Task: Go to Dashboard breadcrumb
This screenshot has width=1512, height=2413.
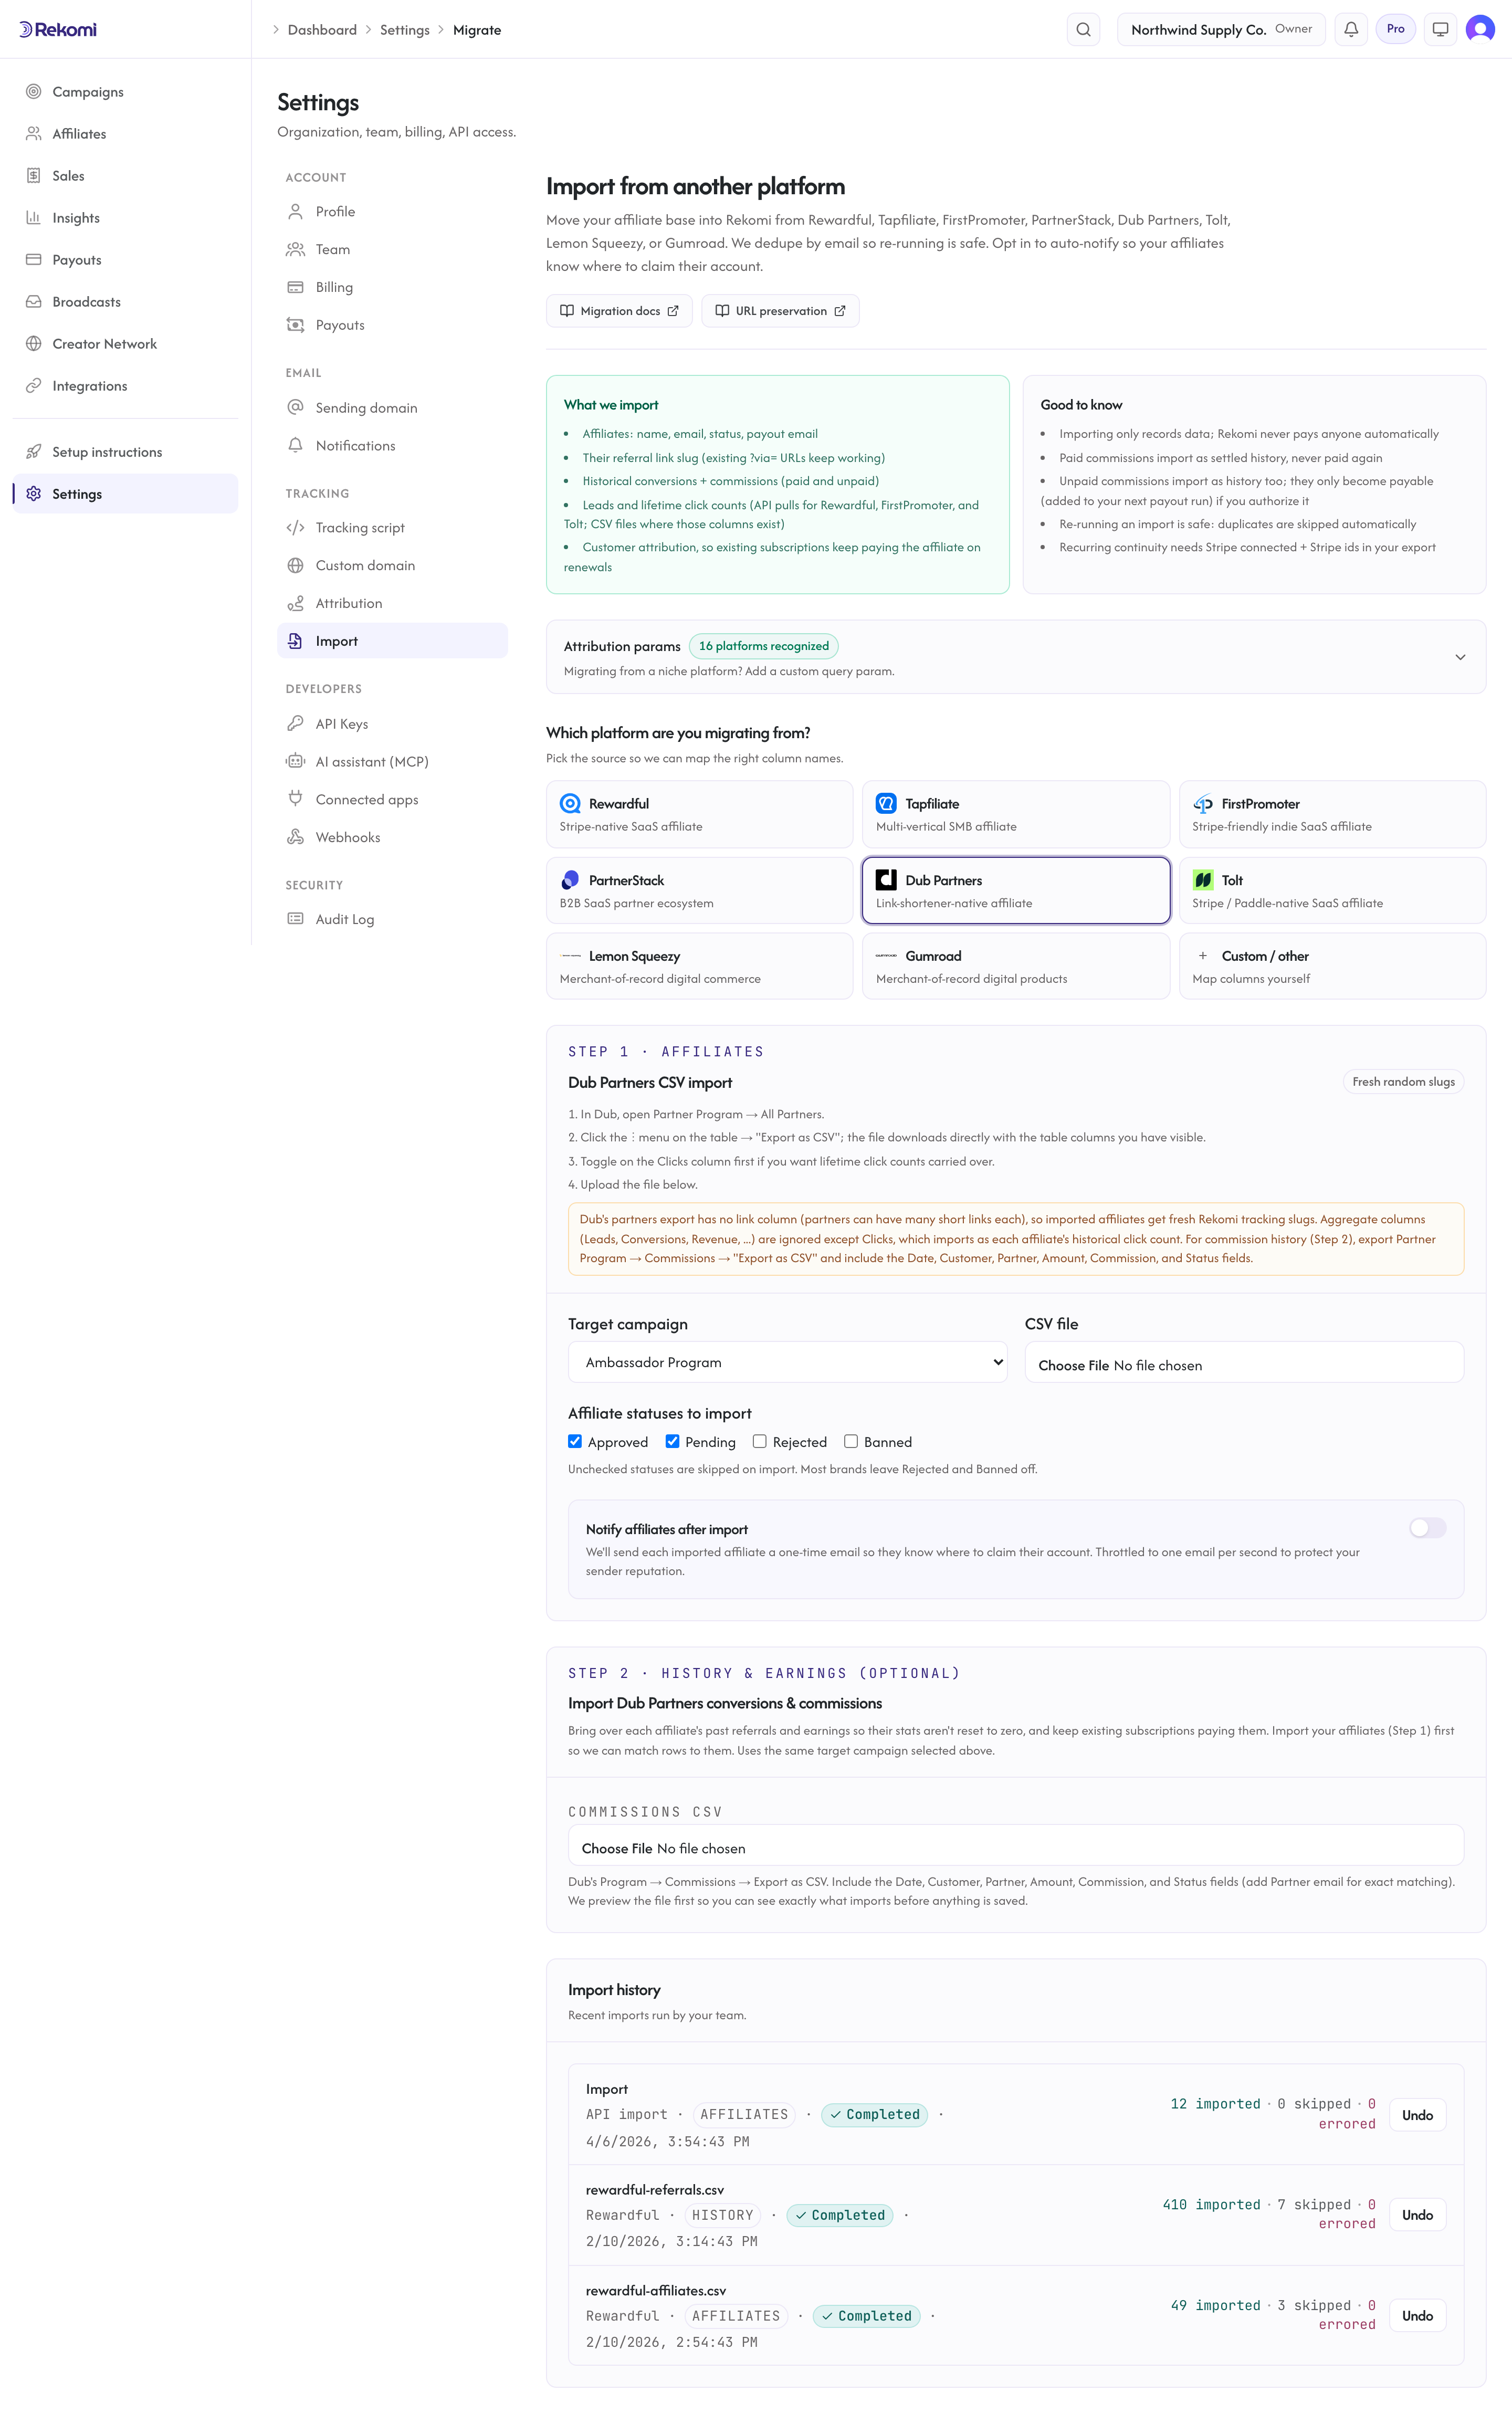Action: coord(322,30)
